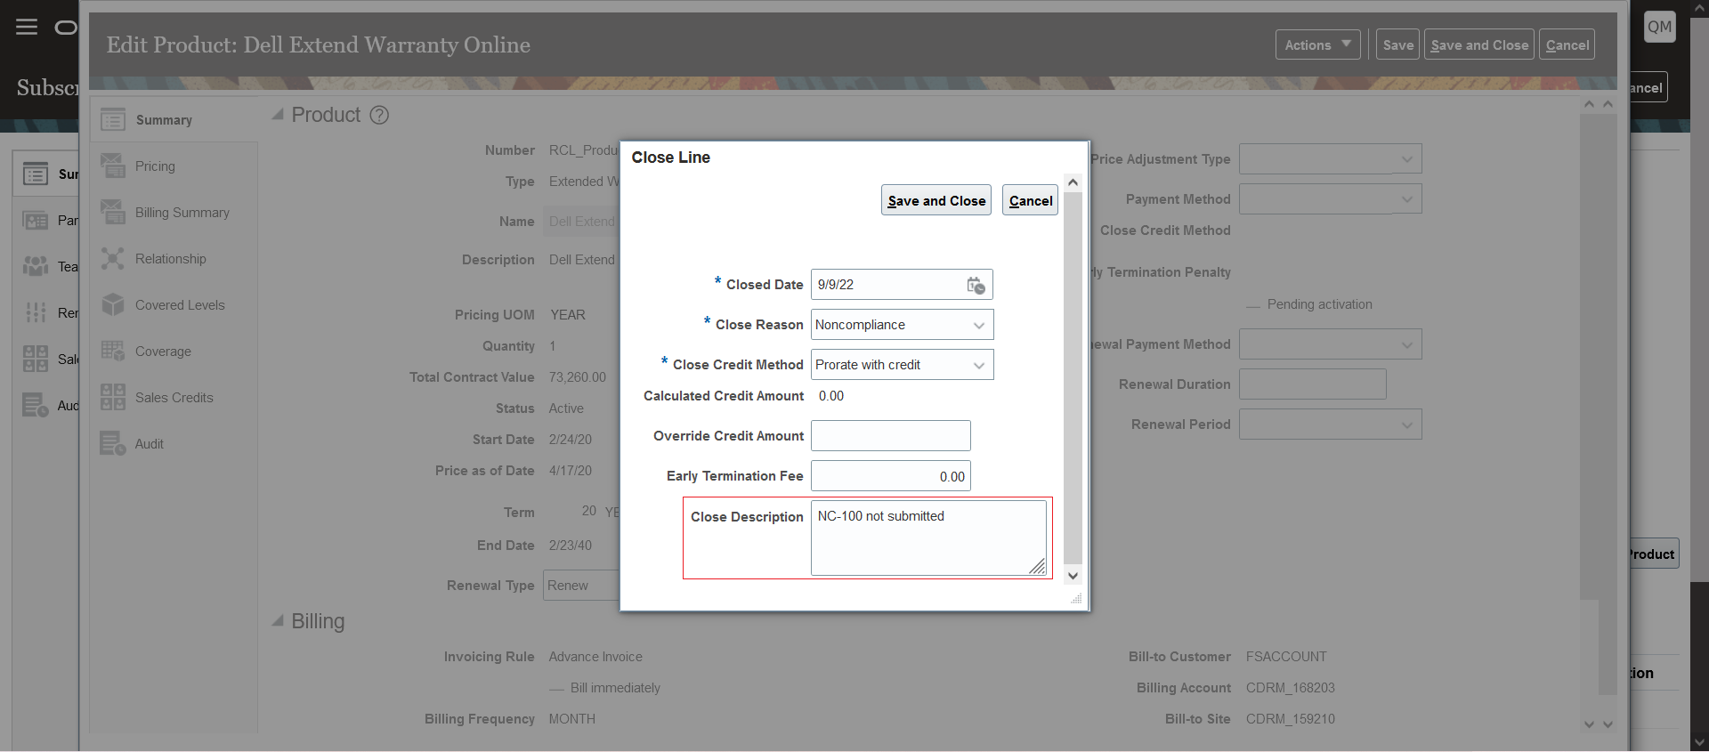Click the Renewal Type field

click(581, 586)
